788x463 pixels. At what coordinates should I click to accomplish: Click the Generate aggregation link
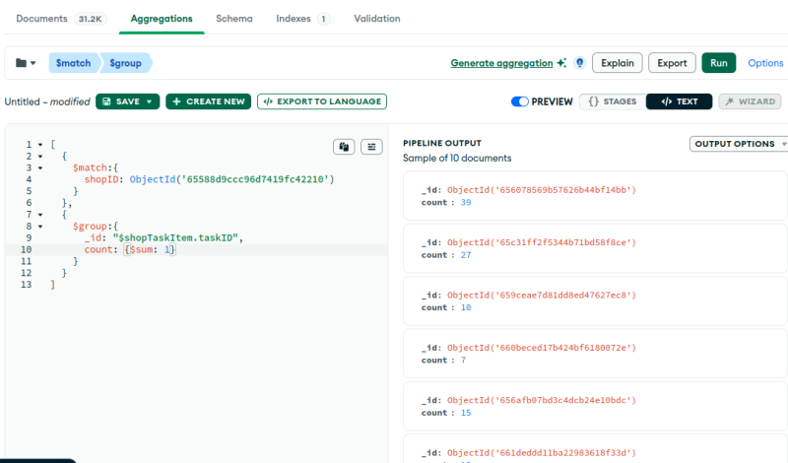pos(501,63)
